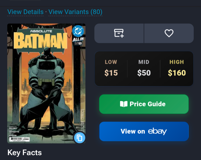Tap the heart wishlist icon

[x=169, y=33]
